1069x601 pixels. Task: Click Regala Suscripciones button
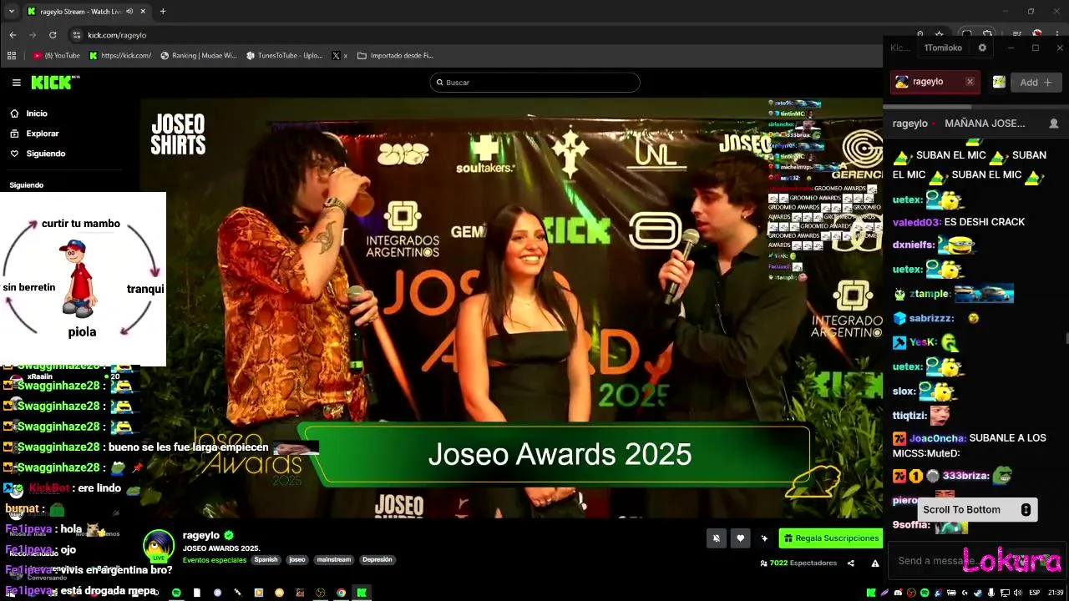[x=830, y=538]
